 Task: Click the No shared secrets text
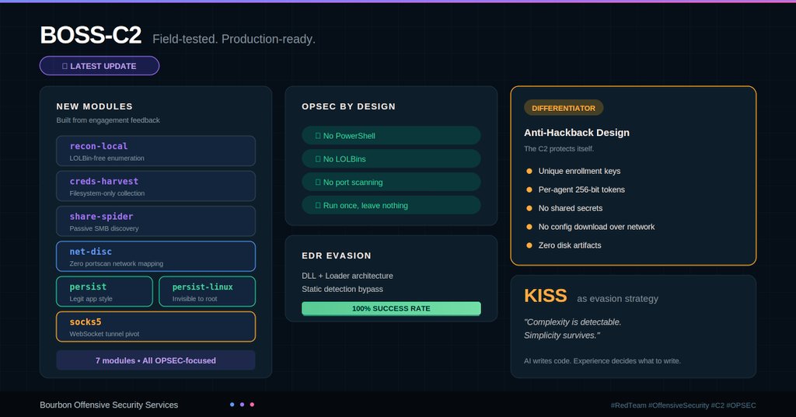point(571,208)
